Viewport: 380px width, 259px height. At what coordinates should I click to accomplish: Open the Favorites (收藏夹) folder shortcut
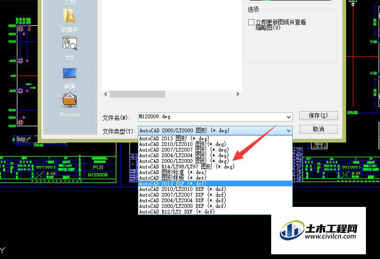tap(70, 20)
